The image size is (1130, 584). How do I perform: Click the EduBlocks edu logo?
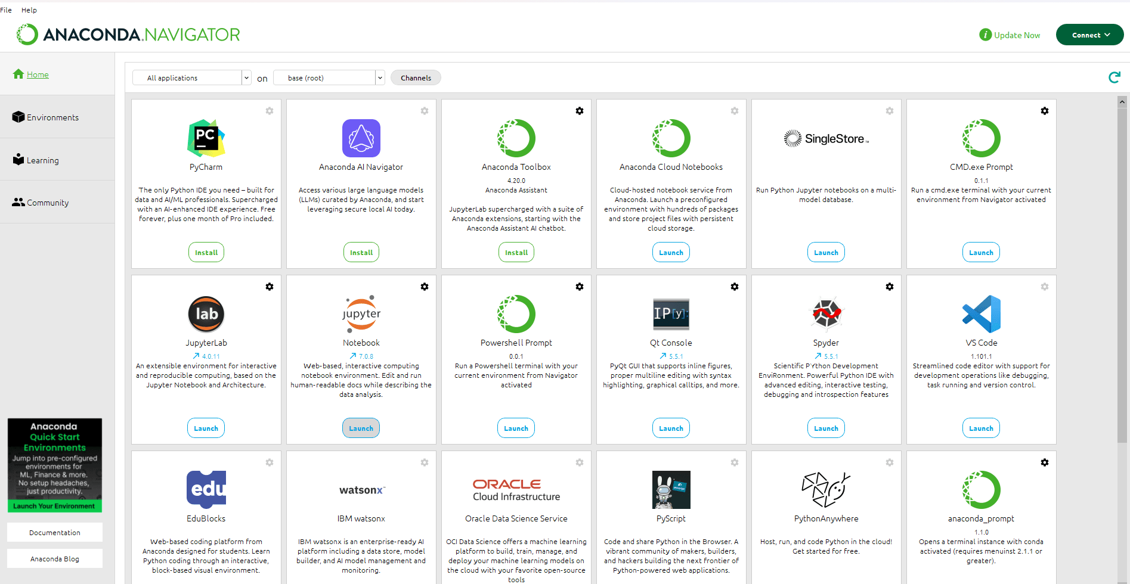coord(206,490)
